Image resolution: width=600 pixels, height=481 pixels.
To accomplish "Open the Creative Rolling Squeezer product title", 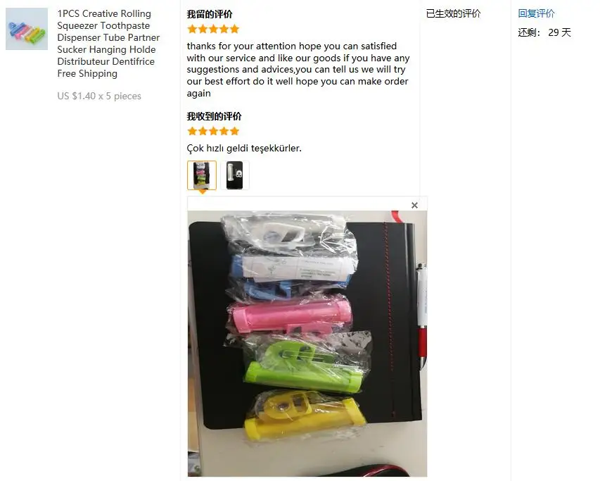I will click(108, 43).
